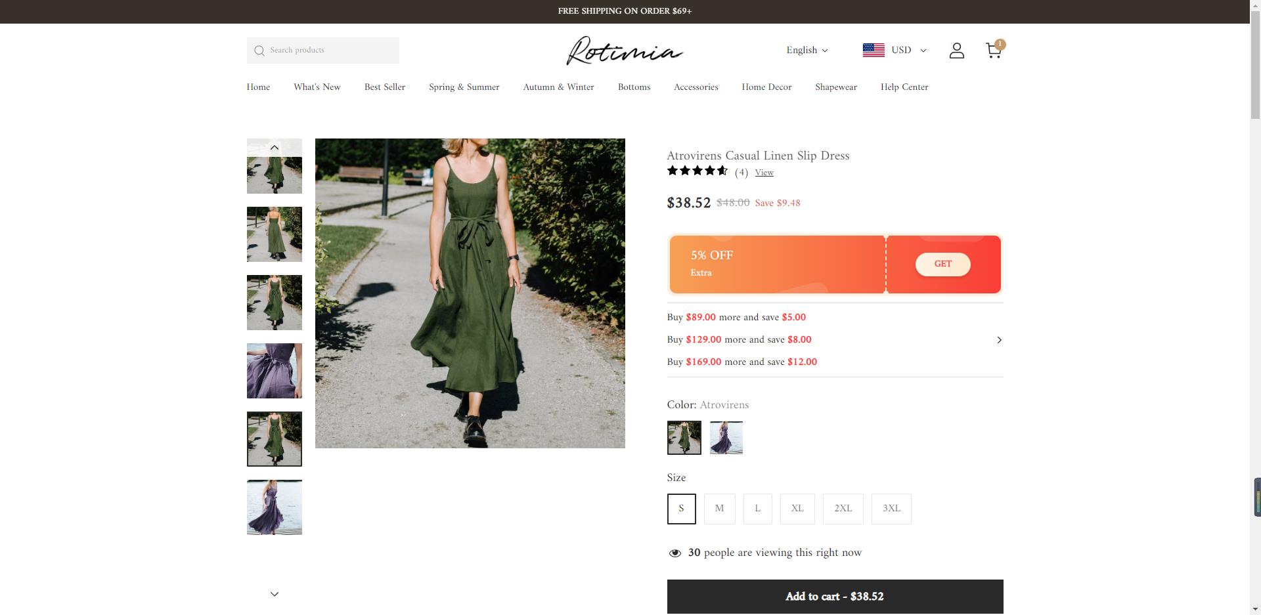The width and height of the screenshot is (1261, 615).
Task: Click the eye viewers icon
Action: (675, 553)
